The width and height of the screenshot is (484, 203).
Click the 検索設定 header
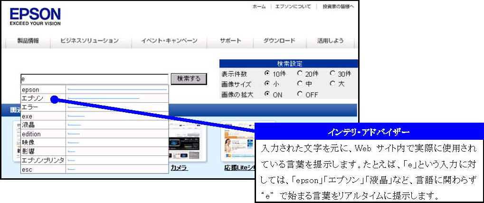click(289, 64)
